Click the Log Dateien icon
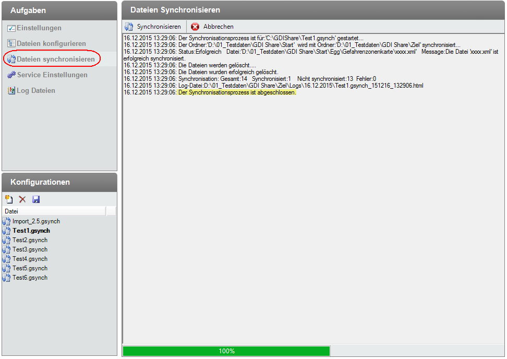507x359 pixels. click(x=11, y=91)
